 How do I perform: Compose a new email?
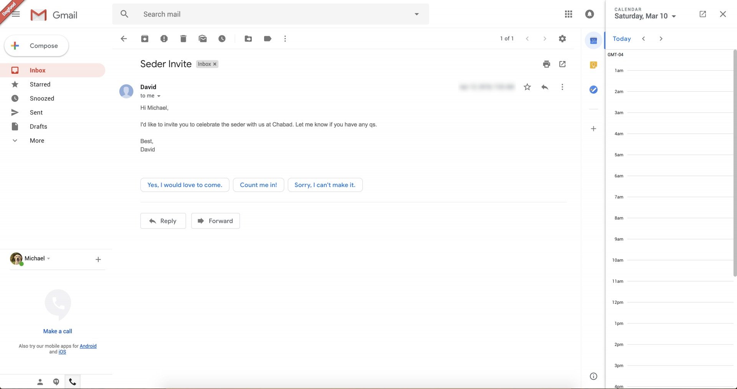(x=36, y=46)
